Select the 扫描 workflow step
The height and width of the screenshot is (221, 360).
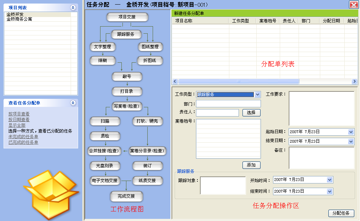pyautogui.click(x=105, y=121)
